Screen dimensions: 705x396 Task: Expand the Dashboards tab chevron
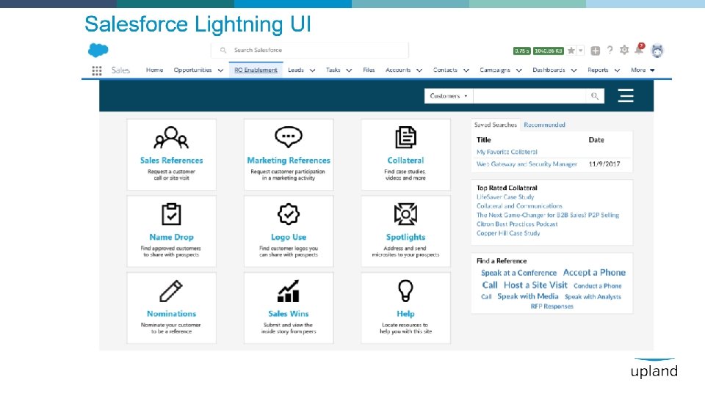tap(574, 70)
